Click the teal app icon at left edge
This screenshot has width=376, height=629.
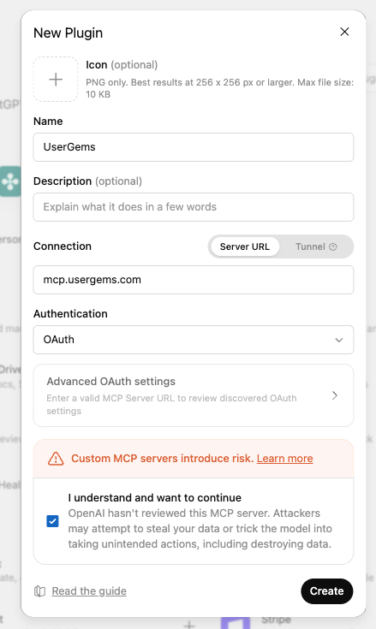(10, 181)
